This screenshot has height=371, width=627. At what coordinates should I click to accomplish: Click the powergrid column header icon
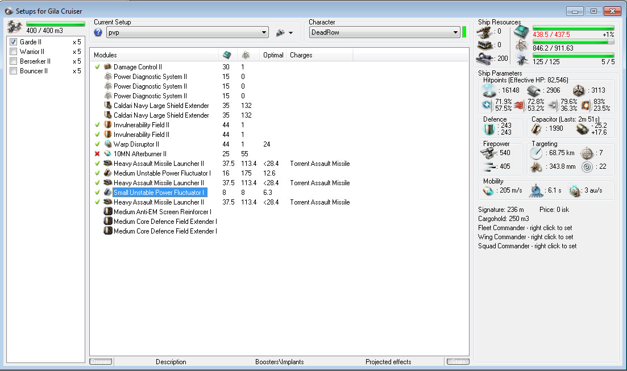pyautogui.click(x=246, y=55)
